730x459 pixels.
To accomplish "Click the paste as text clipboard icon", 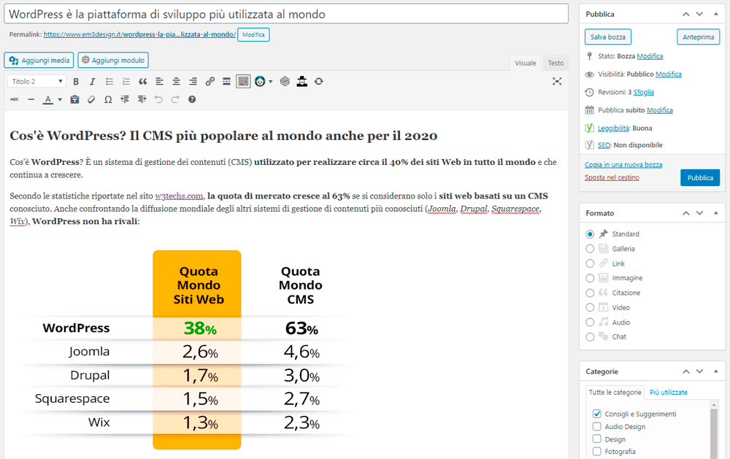I will (x=74, y=99).
